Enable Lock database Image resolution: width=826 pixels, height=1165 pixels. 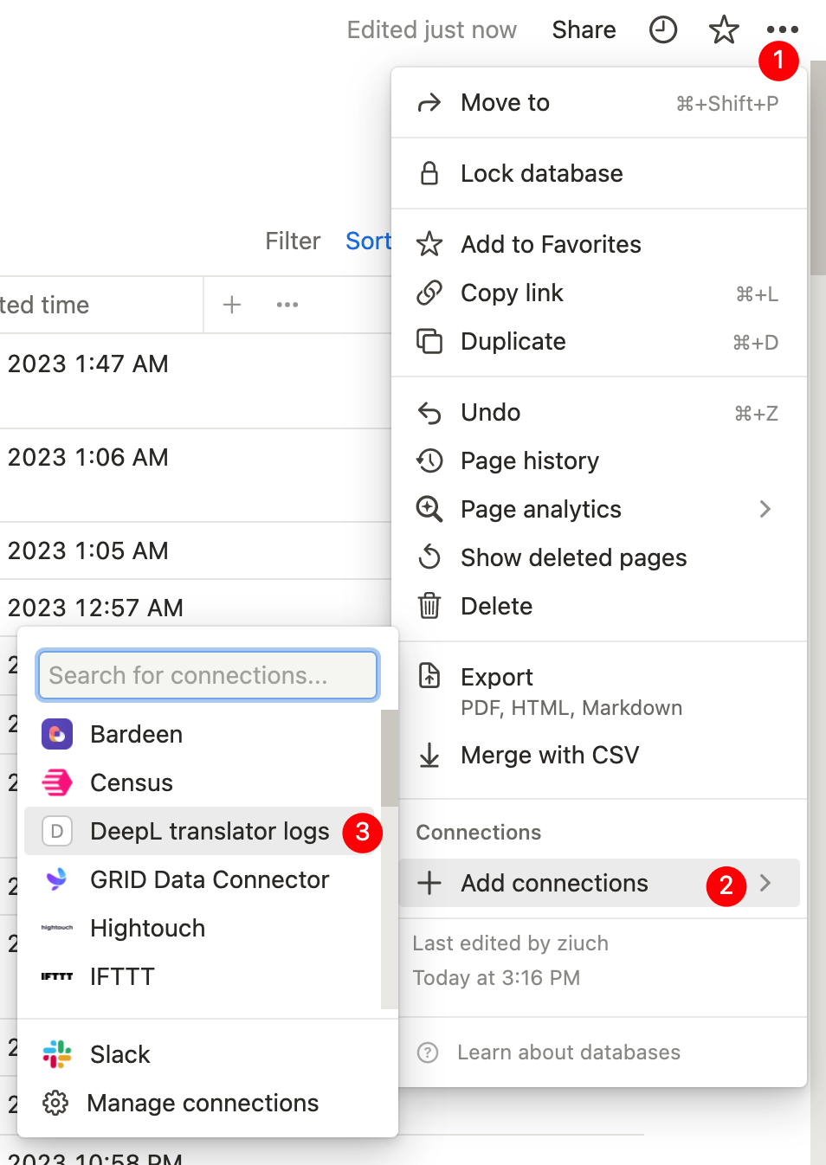pos(541,173)
